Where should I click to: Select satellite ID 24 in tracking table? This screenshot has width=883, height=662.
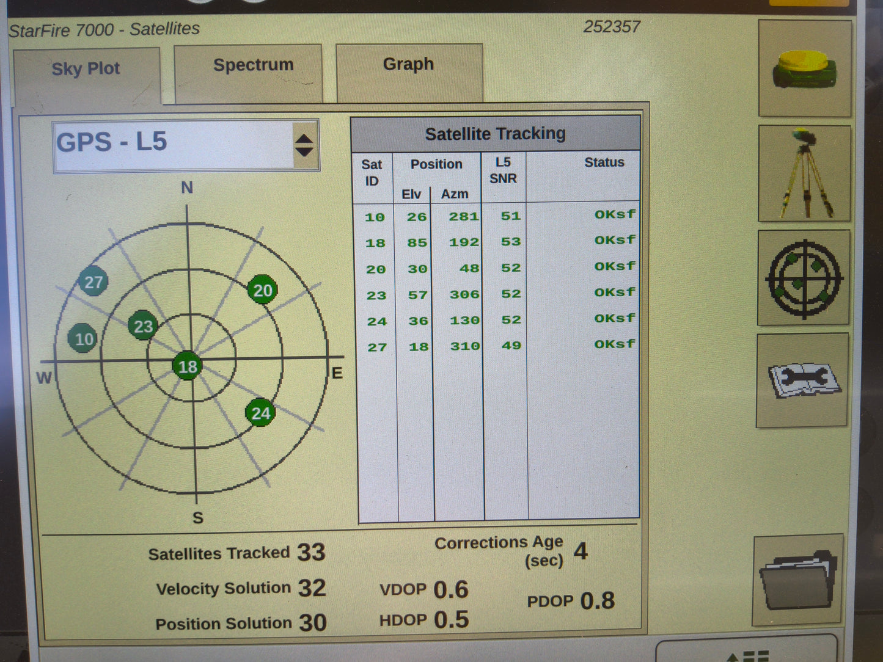click(x=377, y=322)
